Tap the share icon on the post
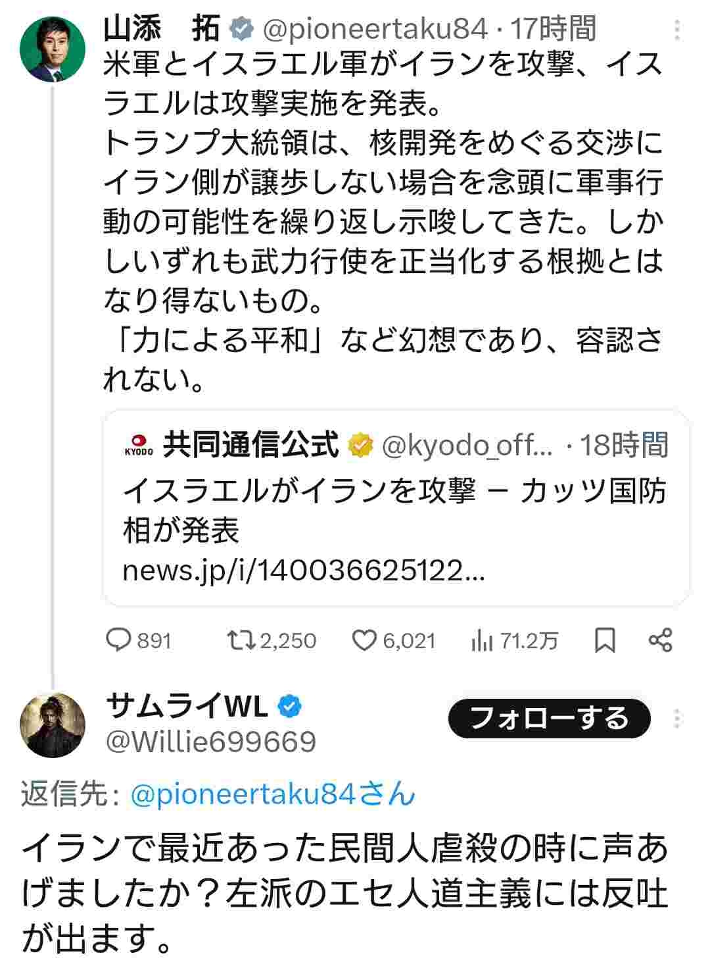 point(660,640)
